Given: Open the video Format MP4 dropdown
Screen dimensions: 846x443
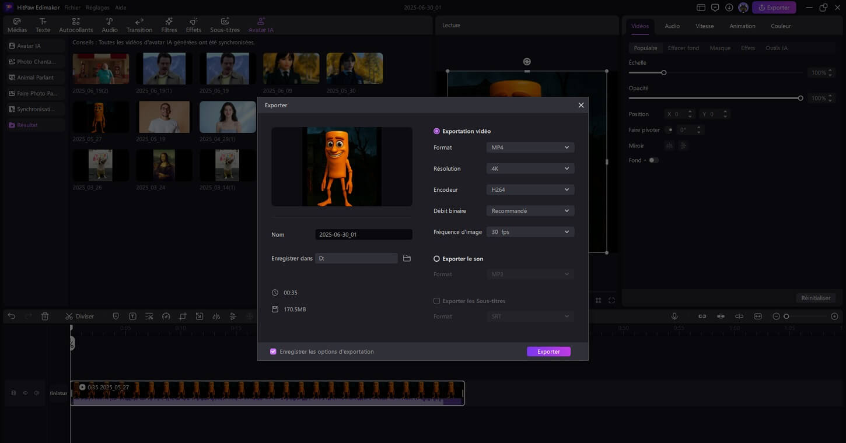Looking at the screenshot, I should coord(530,147).
